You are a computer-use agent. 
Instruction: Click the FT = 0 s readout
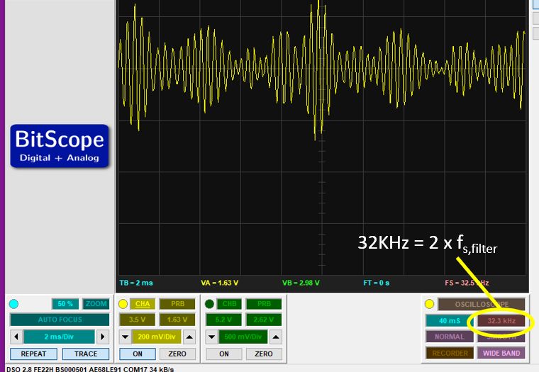pyautogui.click(x=377, y=283)
